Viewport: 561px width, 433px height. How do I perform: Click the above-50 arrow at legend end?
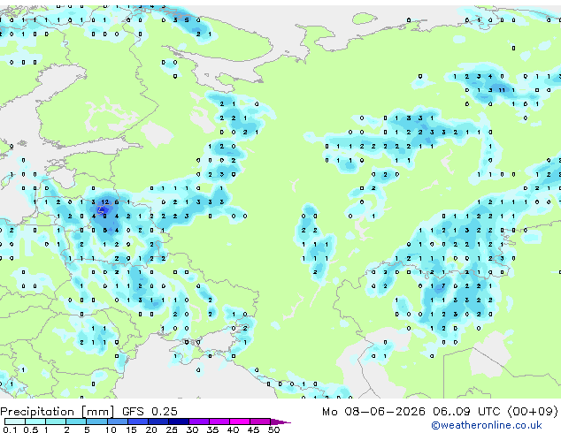tap(280, 422)
